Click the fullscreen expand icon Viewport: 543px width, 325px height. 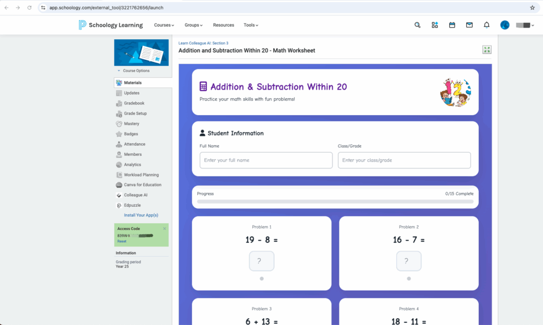coord(487,50)
